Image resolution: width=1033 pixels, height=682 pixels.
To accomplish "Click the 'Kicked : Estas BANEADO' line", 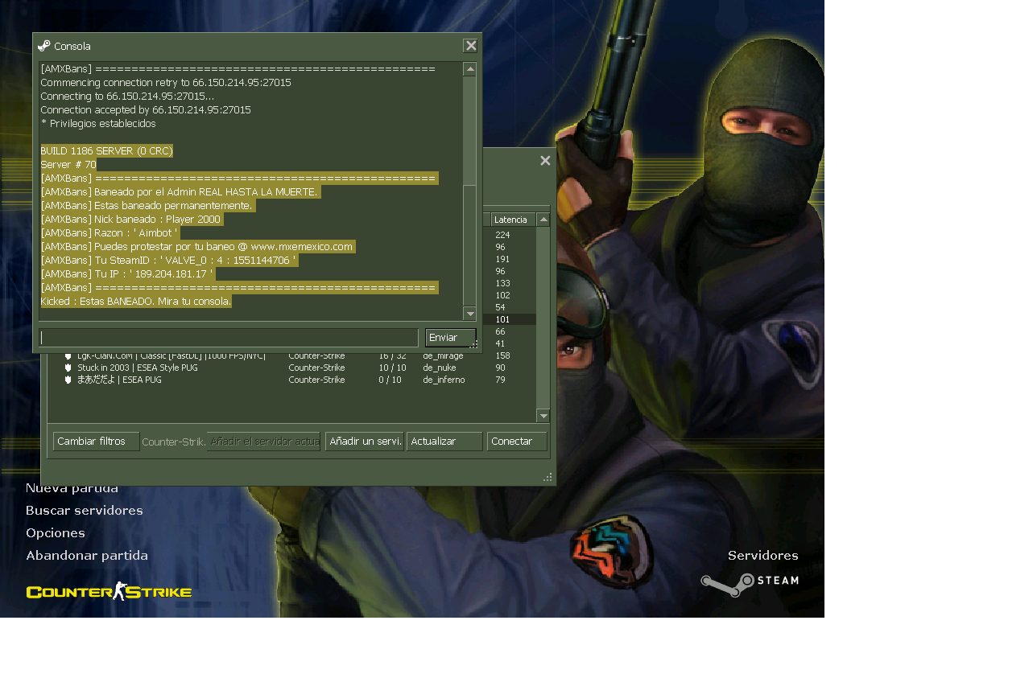I will click(x=136, y=301).
